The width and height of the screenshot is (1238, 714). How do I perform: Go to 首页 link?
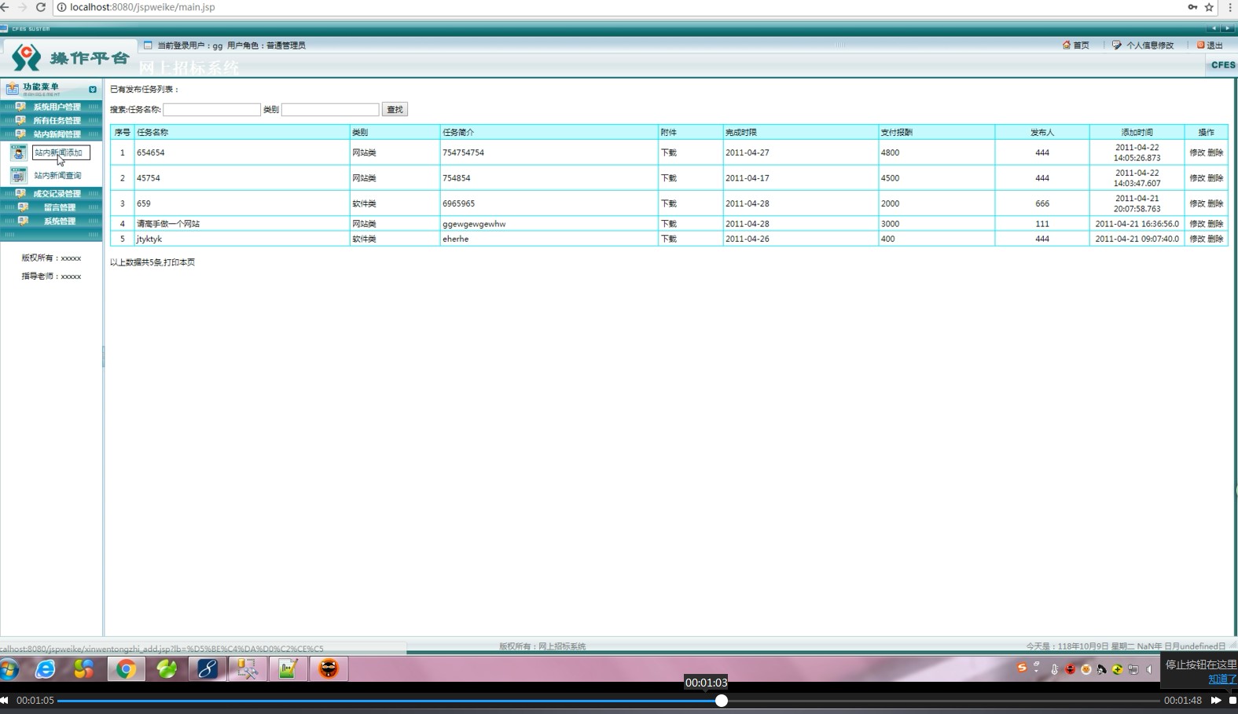[x=1082, y=45]
